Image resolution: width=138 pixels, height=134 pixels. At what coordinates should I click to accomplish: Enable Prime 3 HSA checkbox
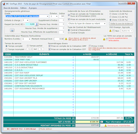tap(90, 46)
